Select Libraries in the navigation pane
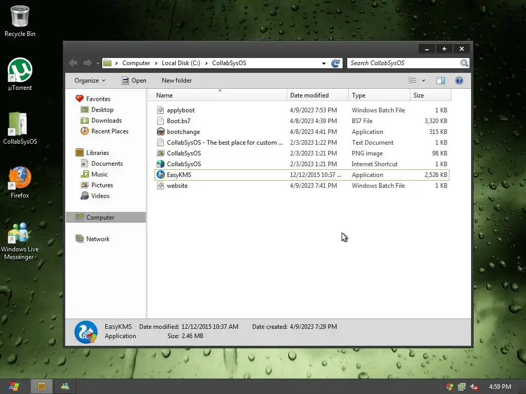 92,153
